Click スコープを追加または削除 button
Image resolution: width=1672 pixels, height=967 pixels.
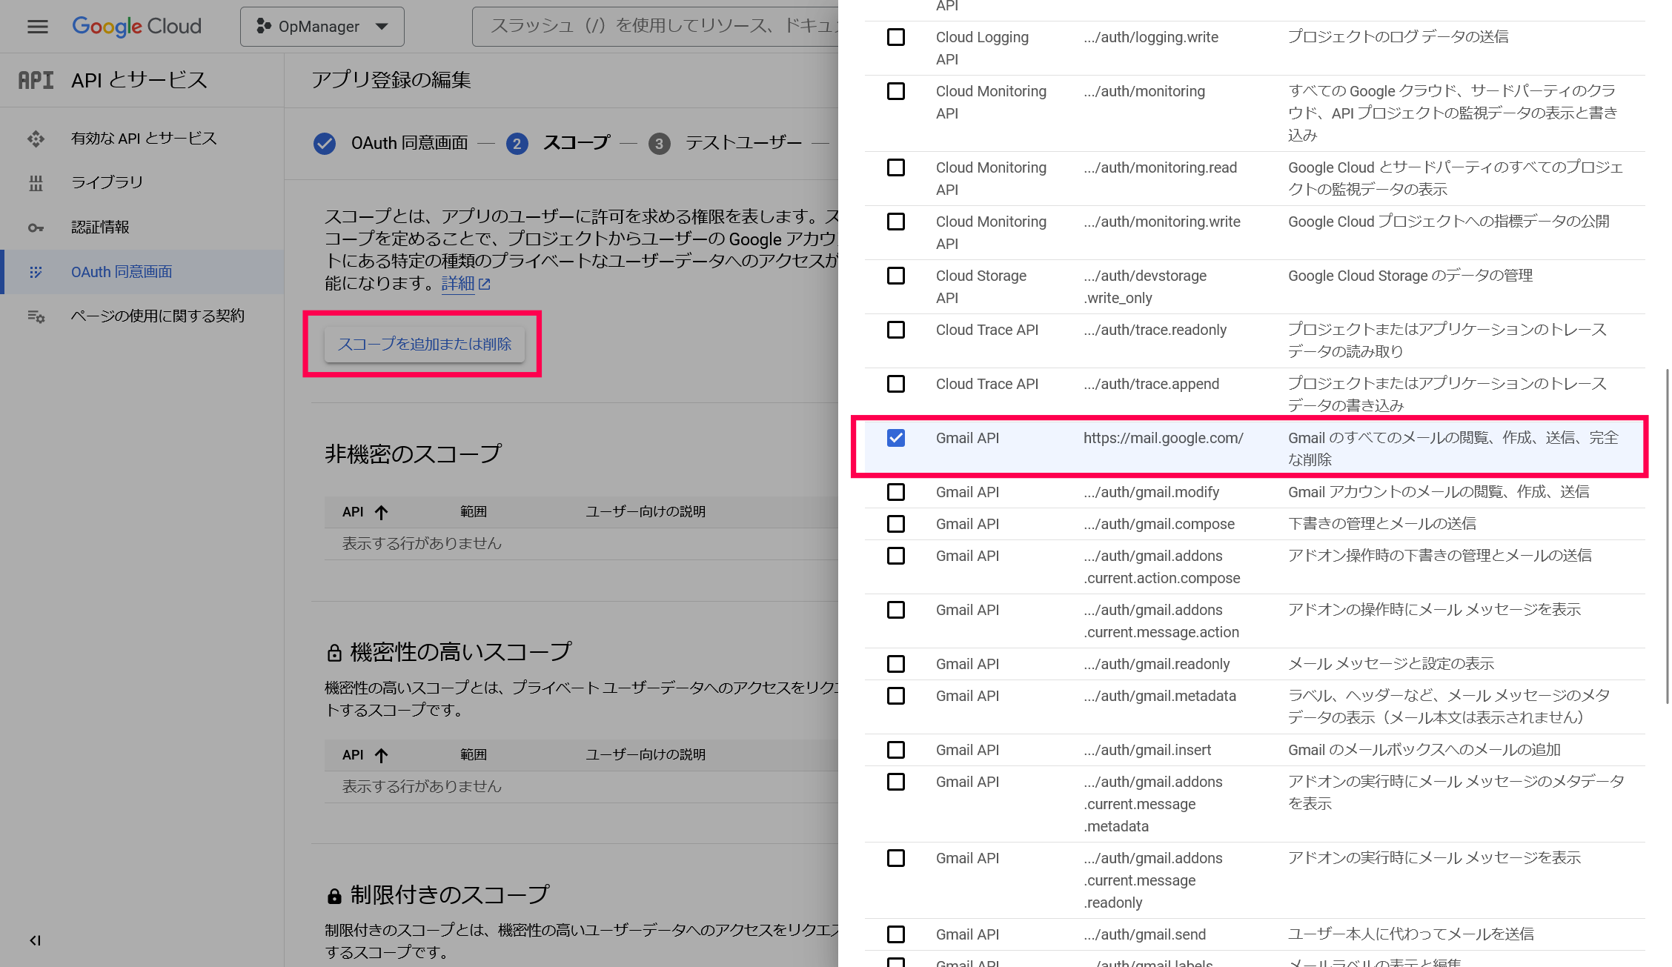click(427, 344)
